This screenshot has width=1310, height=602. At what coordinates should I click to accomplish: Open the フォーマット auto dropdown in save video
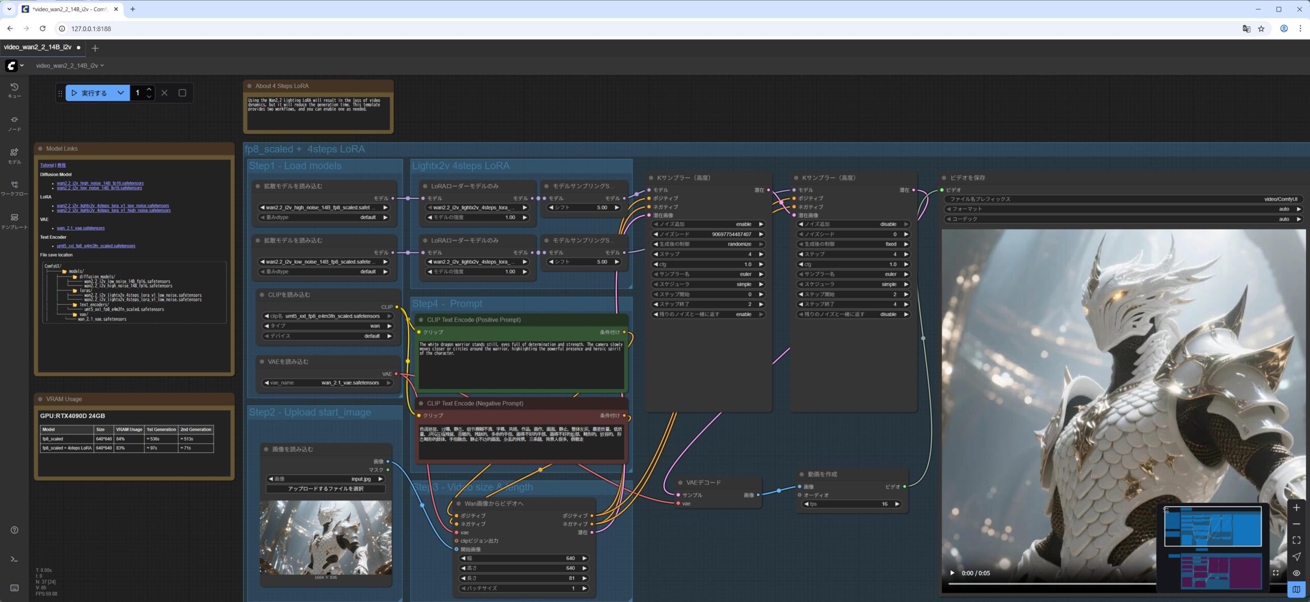[x=1123, y=209]
